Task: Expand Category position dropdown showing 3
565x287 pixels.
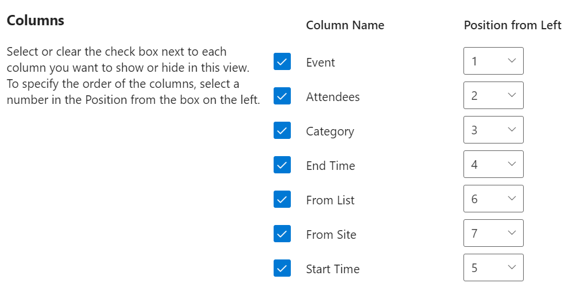Action: coord(493,130)
